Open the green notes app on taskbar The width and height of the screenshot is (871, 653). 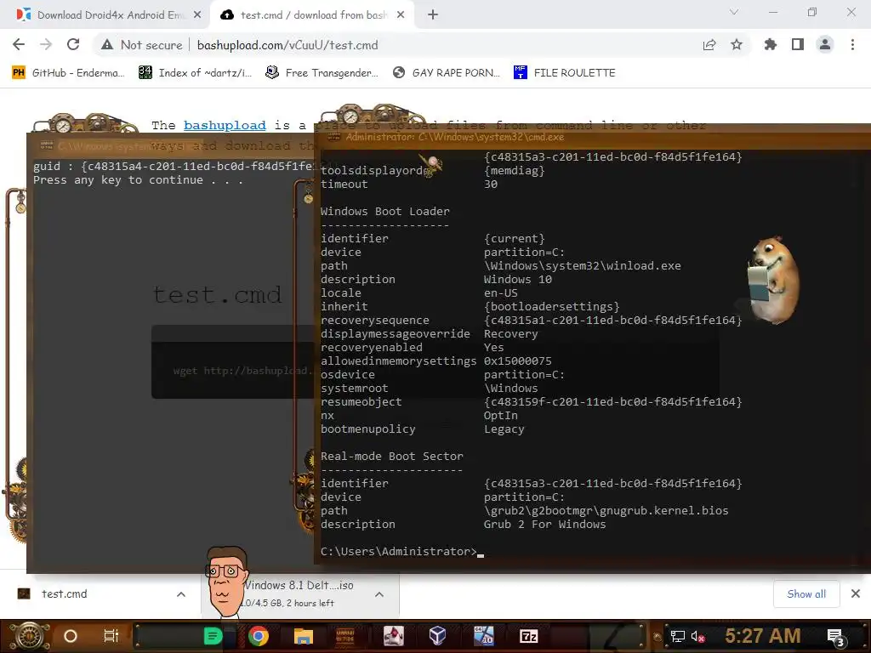(x=213, y=636)
